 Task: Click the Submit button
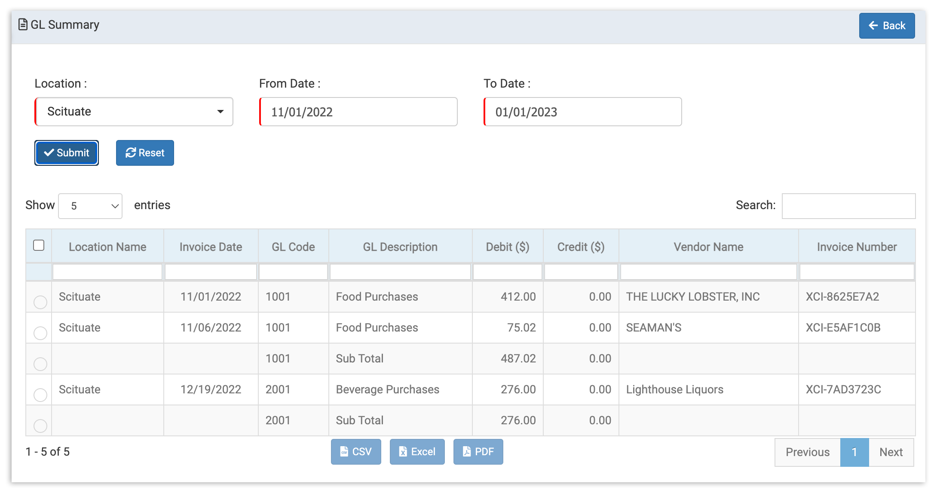click(x=66, y=152)
